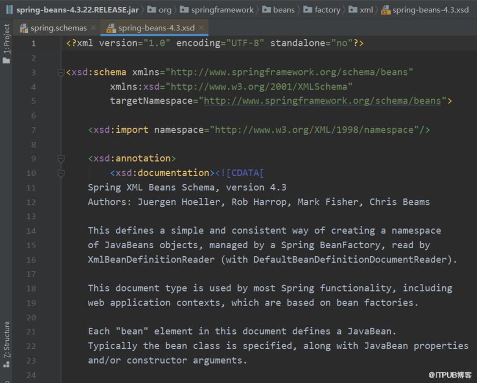Click 'xmlns:xsd' attribute on line 4

(x=135, y=87)
